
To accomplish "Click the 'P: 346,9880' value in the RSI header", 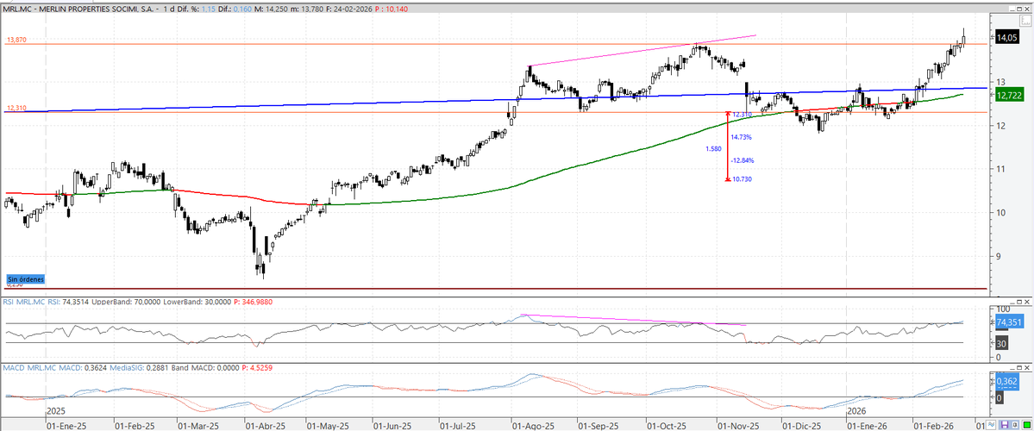I will 254,302.
